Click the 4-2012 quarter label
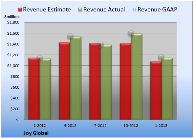 70,126
